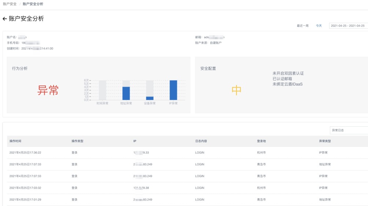Click the 未开启双因素认证 security item

coord(288,73)
